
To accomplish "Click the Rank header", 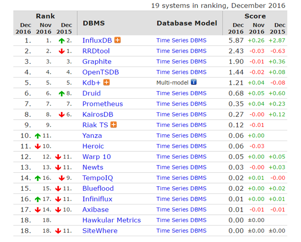I will click(45, 16).
